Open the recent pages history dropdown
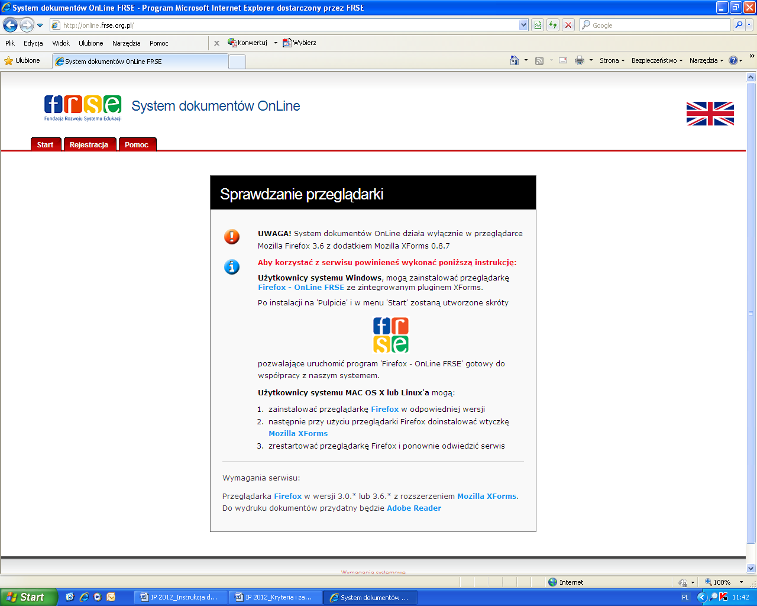Screen dimensions: 757x606 pos(40,25)
